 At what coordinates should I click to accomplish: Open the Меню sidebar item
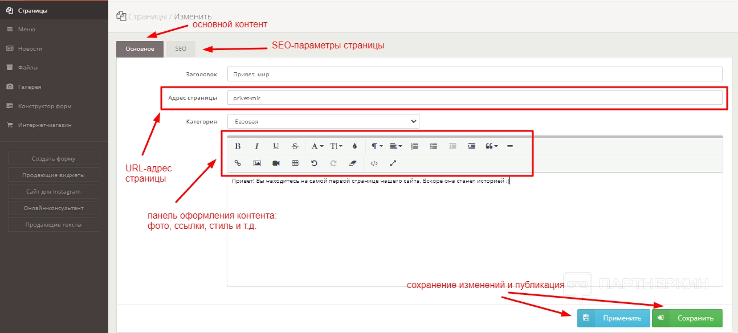(x=54, y=29)
